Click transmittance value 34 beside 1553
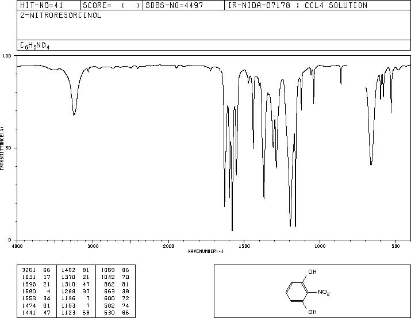Viewport: 411px width, 318px height. (47, 298)
